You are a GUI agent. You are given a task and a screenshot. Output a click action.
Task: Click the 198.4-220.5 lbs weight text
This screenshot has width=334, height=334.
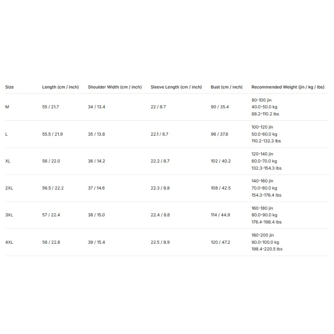click(267, 249)
